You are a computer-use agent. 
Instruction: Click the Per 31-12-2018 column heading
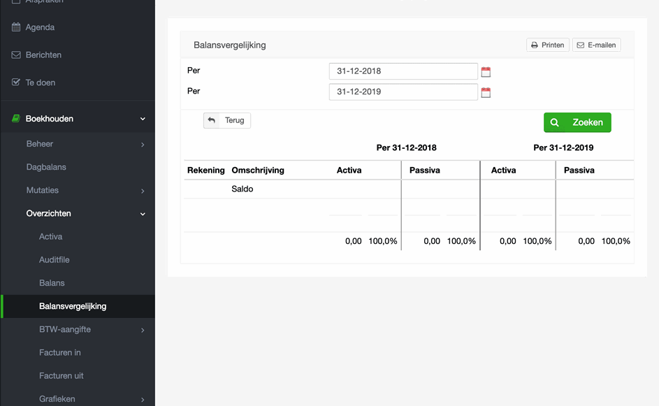[x=407, y=148]
